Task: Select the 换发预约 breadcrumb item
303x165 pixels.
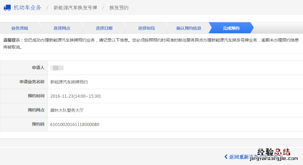Action: click(119, 8)
